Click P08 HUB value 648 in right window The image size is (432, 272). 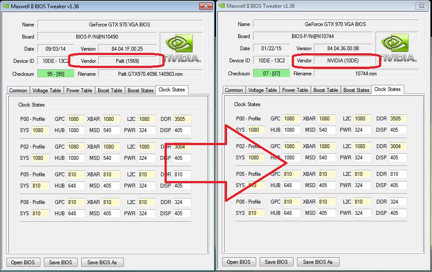tap(291, 213)
